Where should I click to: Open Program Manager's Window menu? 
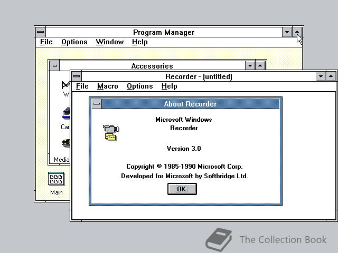point(110,42)
